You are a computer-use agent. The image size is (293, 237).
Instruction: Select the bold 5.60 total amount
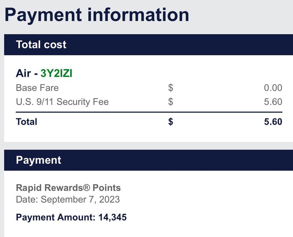pos(273,122)
